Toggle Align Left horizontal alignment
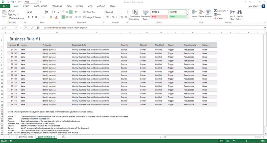This screenshot has width=267, height=143. point(63,17)
